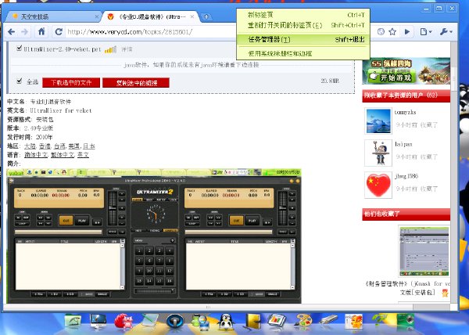Open the home page via house icon

click(41, 31)
